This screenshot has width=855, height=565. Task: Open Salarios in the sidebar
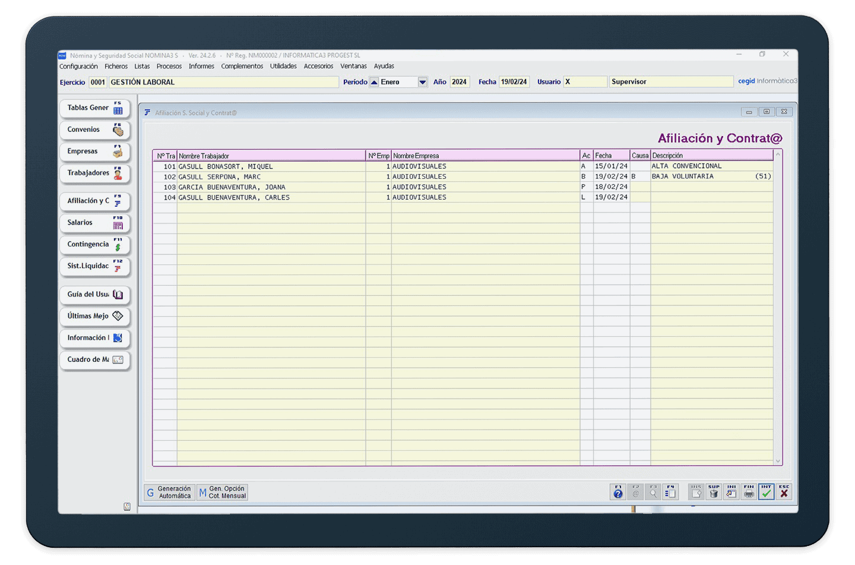(94, 223)
